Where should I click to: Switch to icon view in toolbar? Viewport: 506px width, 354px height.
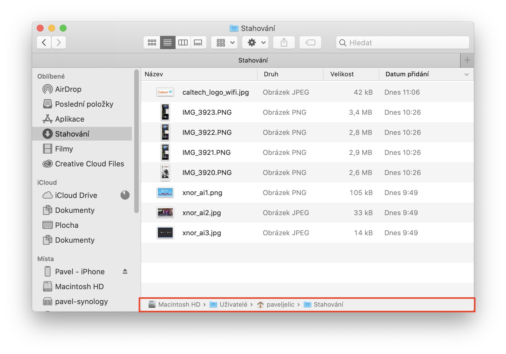click(152, 43)
